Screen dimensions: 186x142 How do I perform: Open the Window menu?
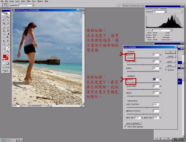tap(40, 1)
